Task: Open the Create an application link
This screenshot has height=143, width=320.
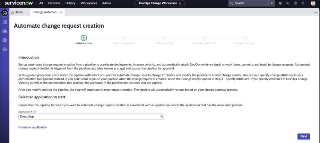Action: click(x=33, y=127)
